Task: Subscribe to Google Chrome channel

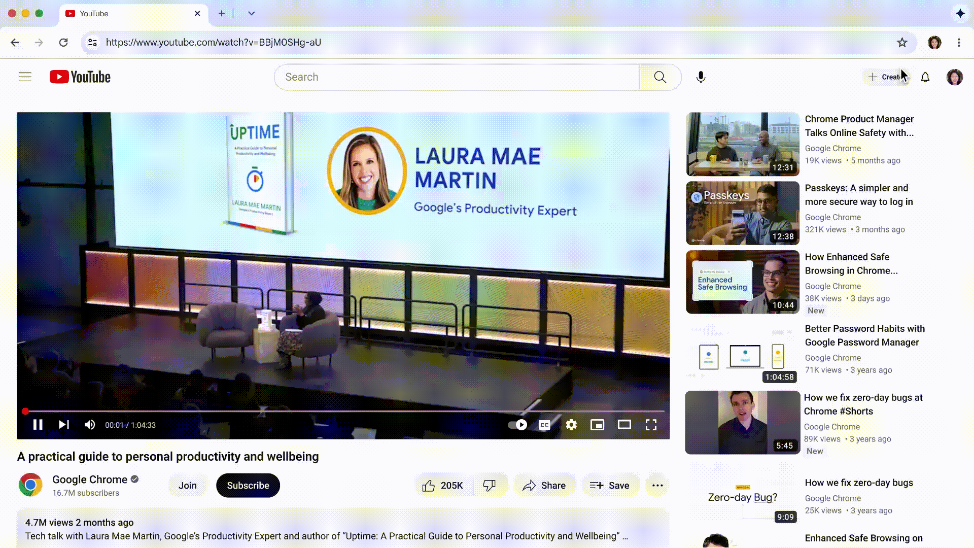Action: (248, 486)
